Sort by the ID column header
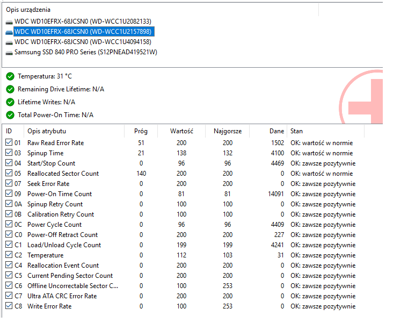This screenshot has width=393, height=323. [x=13, y=131]
